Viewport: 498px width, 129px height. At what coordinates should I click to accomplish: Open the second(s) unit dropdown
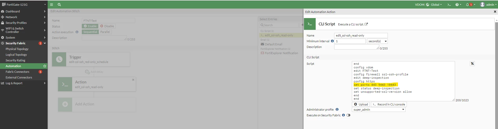click(377, 41)
